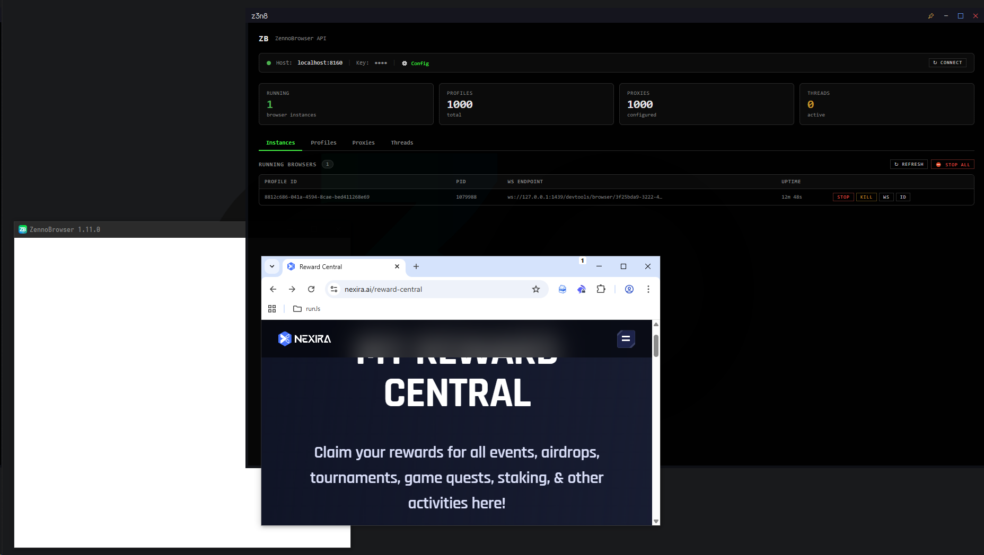
Task: Click the page scrollbar down arrow
Action: [656, 521]
